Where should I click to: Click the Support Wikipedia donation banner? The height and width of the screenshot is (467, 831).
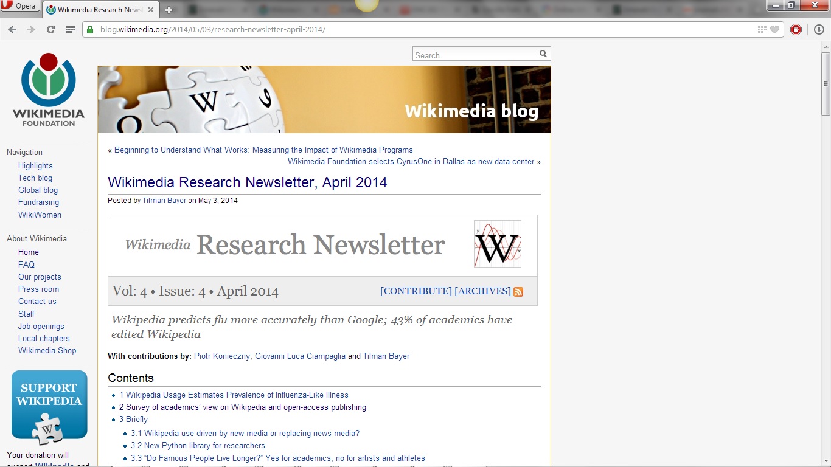pyautogui.click(x=49, y=408)
